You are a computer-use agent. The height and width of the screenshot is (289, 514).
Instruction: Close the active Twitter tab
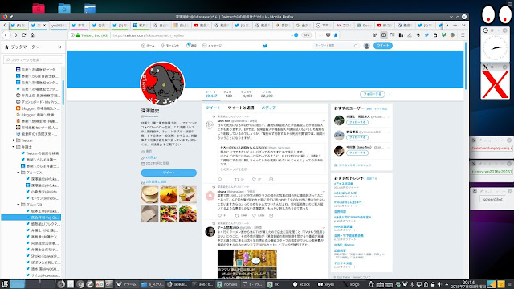tap(45, 25)
